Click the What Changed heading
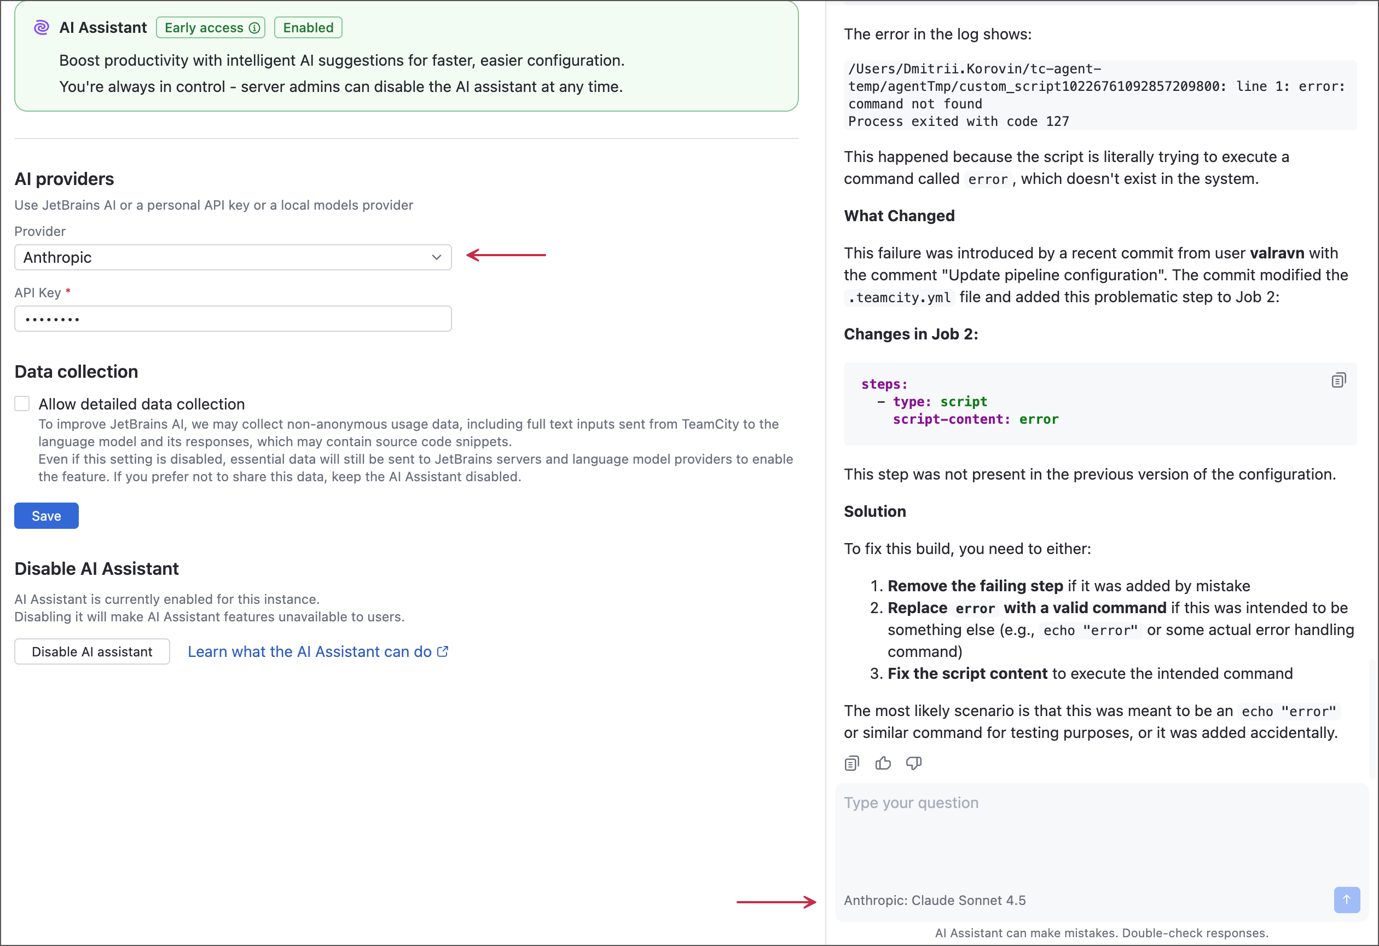The image size is (1379, 946). tap(899, 216)
